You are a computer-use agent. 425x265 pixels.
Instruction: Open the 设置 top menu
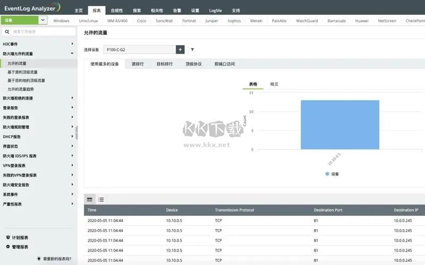point(195,11)
